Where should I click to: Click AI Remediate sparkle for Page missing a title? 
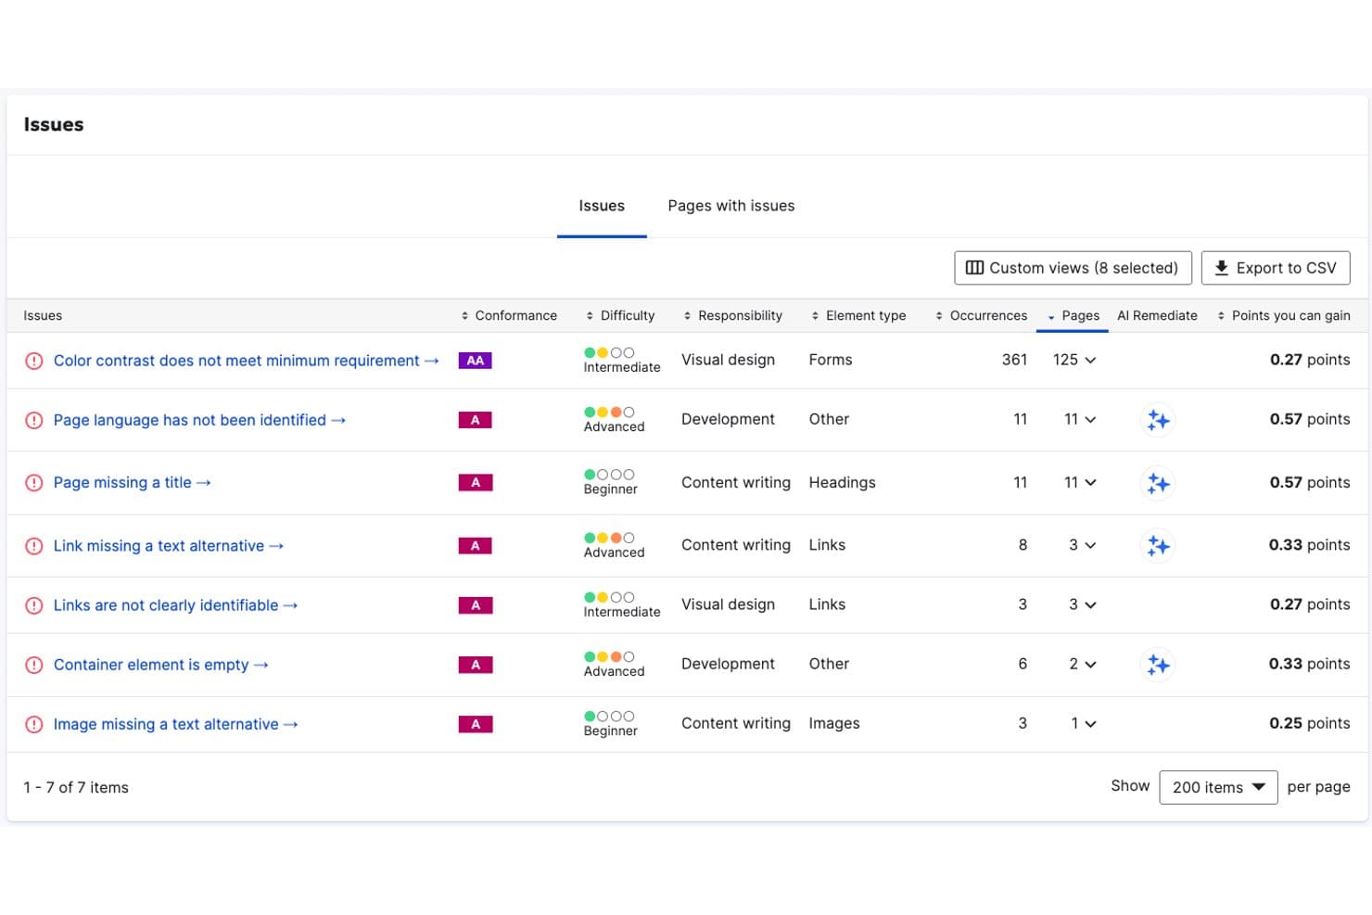1157,483
